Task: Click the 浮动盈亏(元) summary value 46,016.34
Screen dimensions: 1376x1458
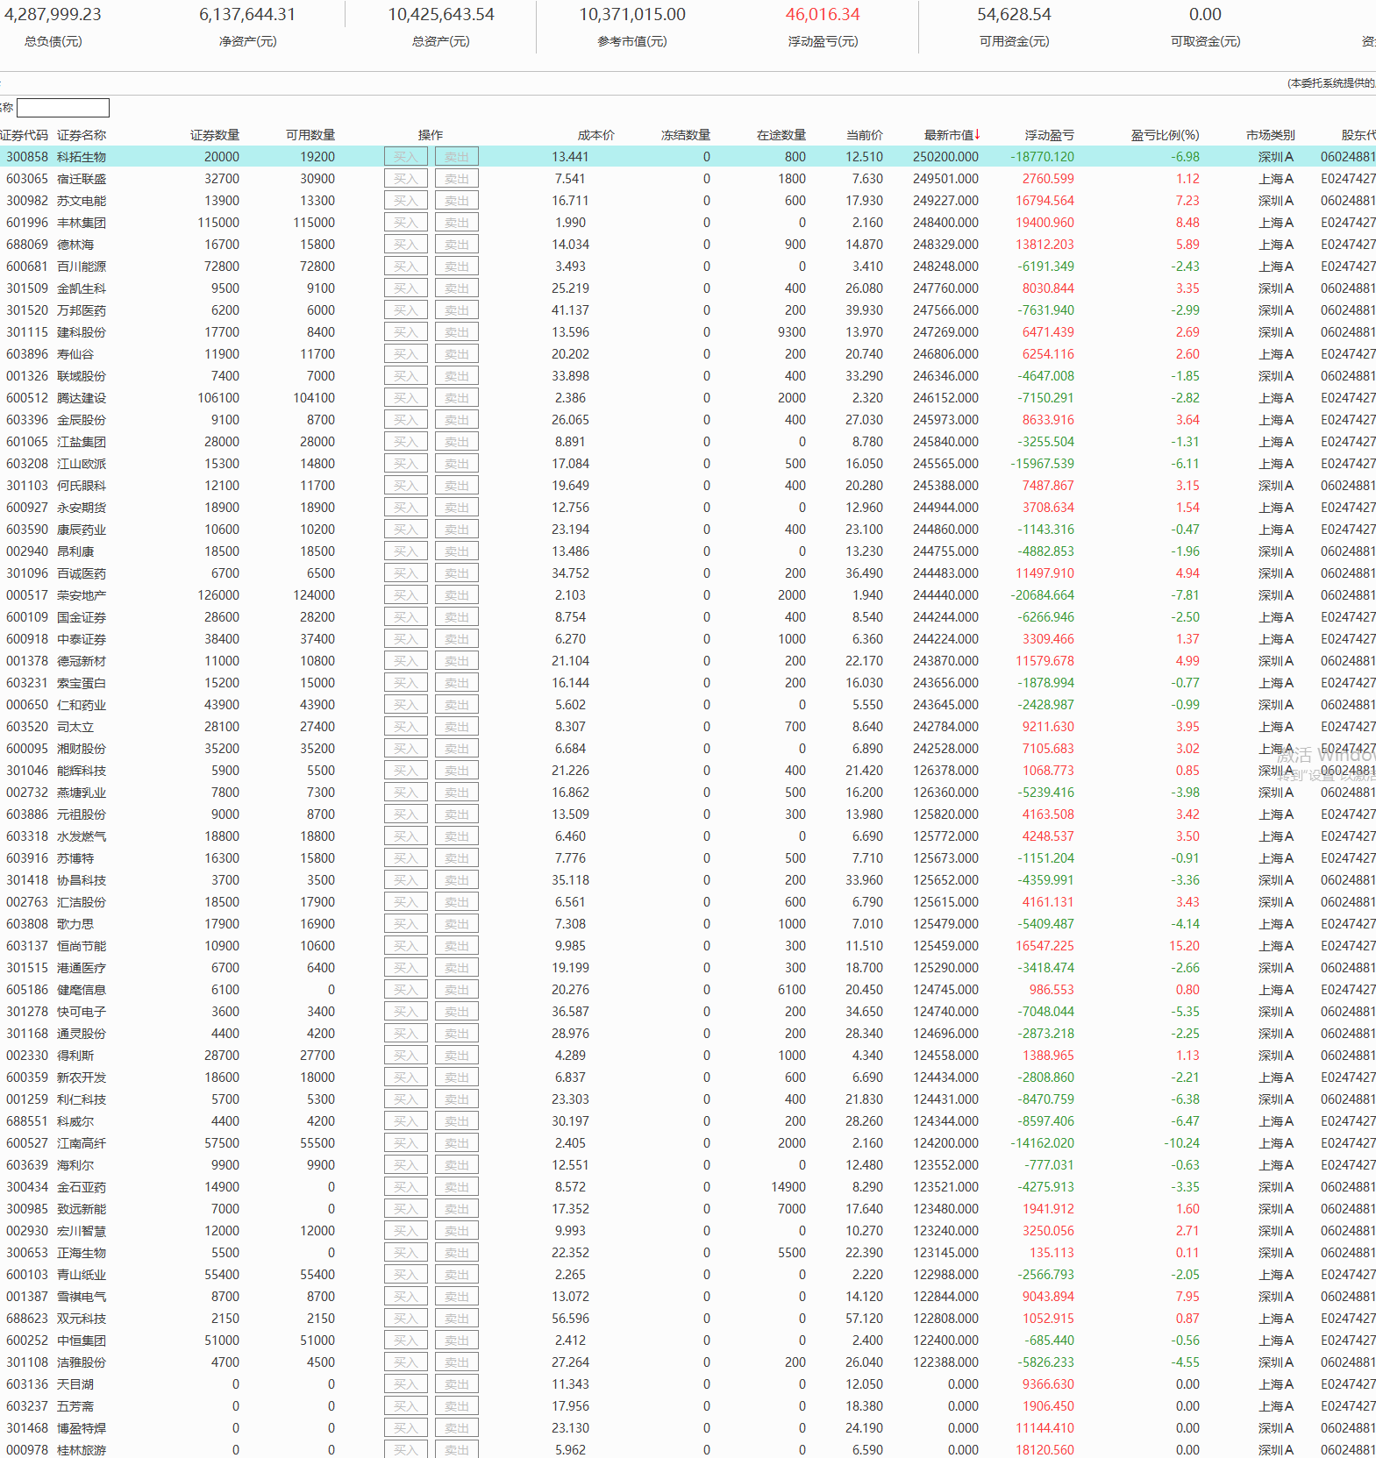Action: [x=822, y=15]
